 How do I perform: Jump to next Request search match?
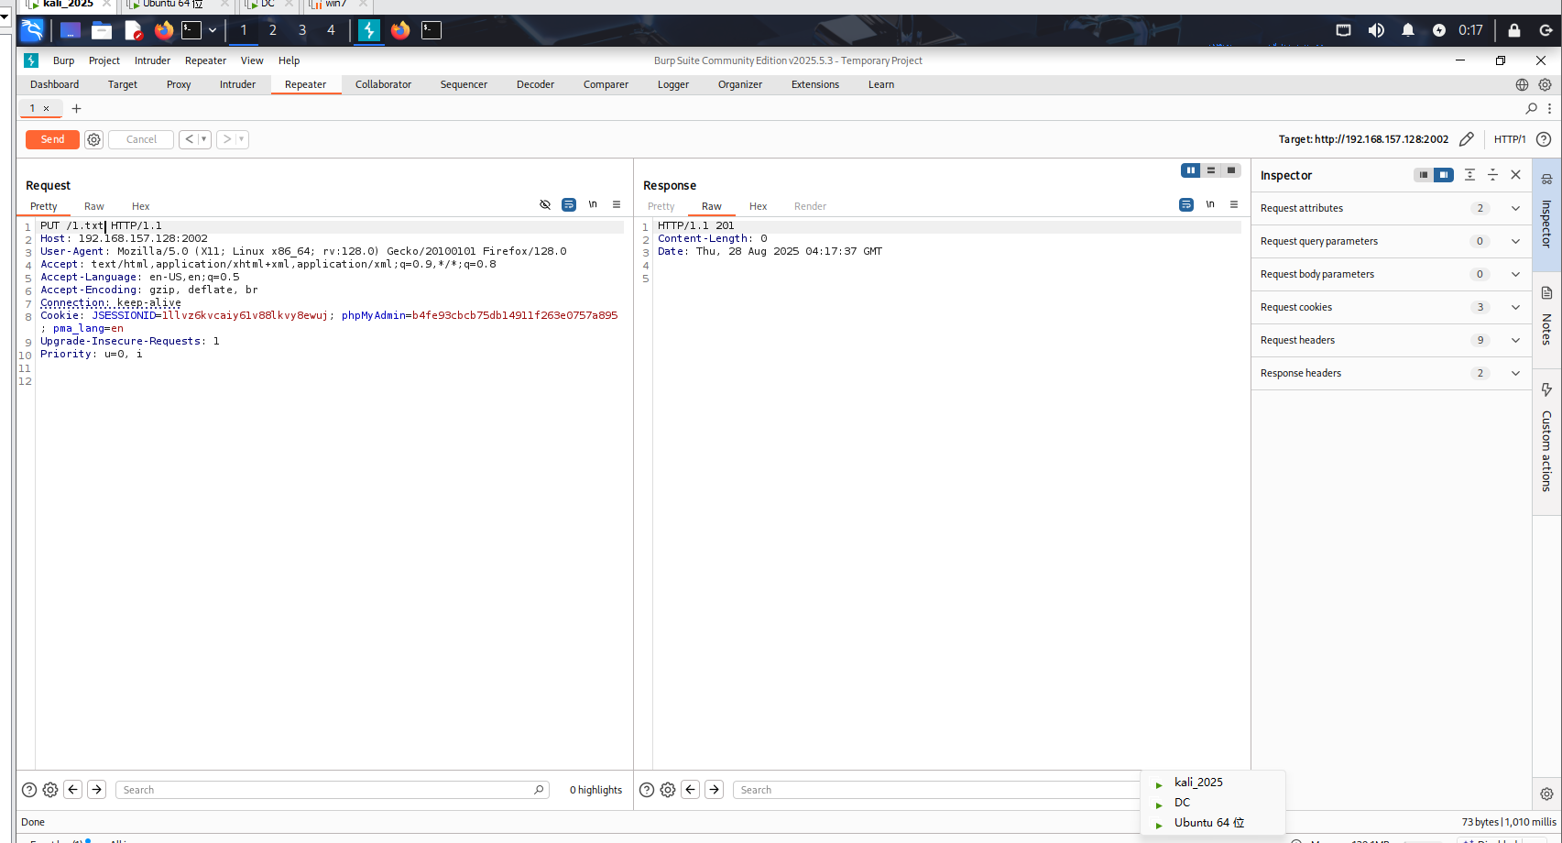(x=97, y=790)
